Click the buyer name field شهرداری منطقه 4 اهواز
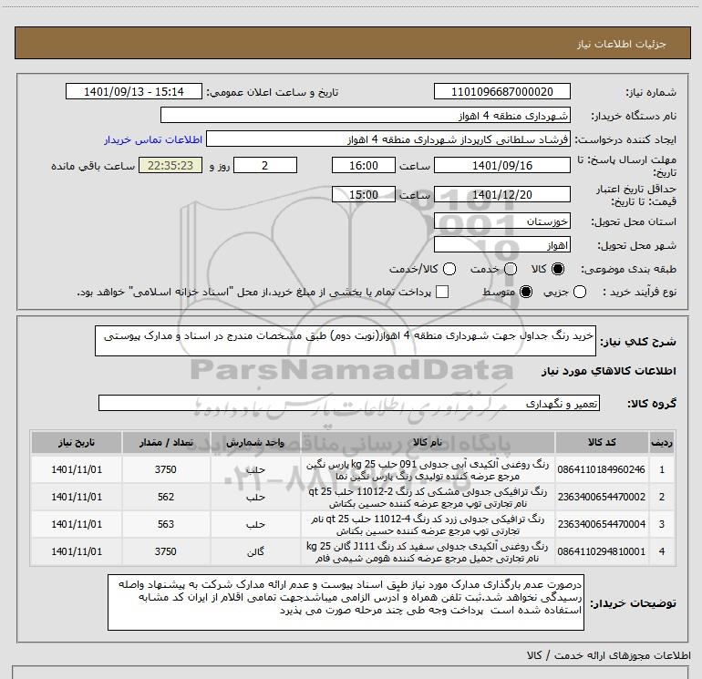Image resolution: width=702 pixels, height=679 pixels. (x=366, y=116)
